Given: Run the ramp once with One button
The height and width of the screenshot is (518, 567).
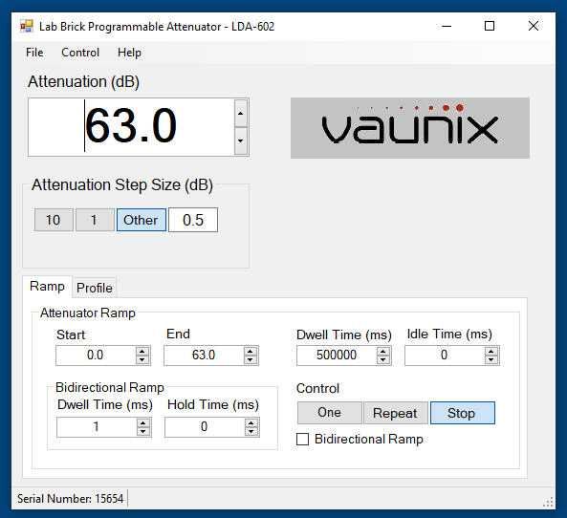Looking at the screenshot, I should (x=330, y=413).
